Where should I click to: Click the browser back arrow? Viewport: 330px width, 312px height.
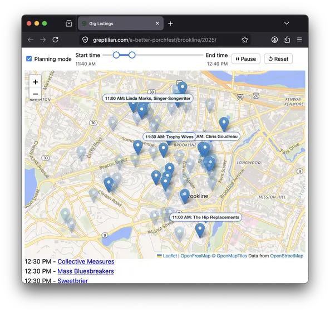(31, 40)
